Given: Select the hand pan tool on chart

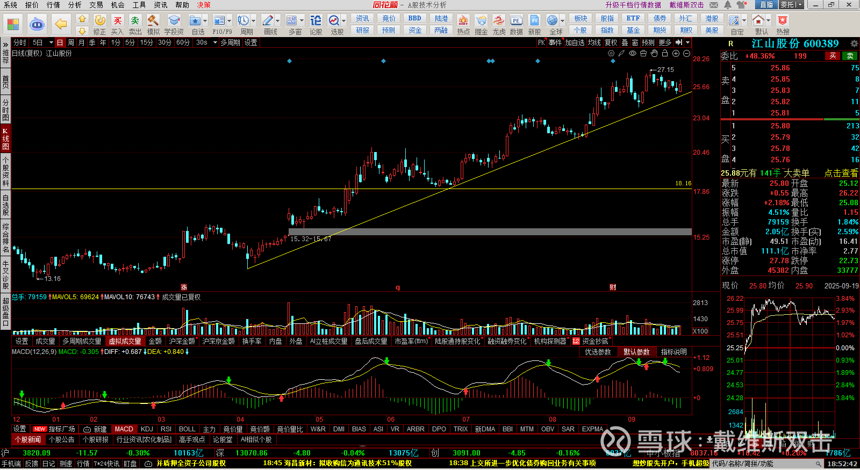Looking at the screenshot, I should coord(654,53).
